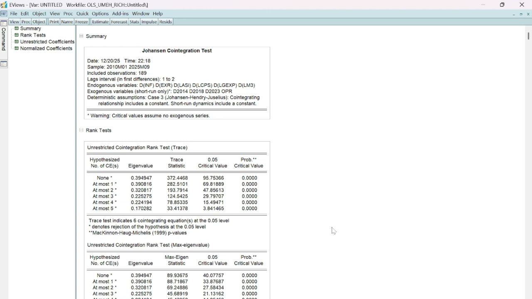Click the table icon beside Normalized Coefficients
This screenshot has height=299, width=532.
click(x=17, y=49)
